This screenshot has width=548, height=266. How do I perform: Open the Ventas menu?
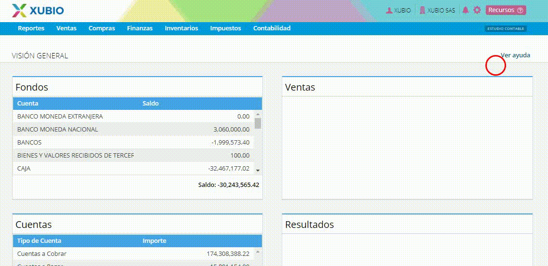67,28
